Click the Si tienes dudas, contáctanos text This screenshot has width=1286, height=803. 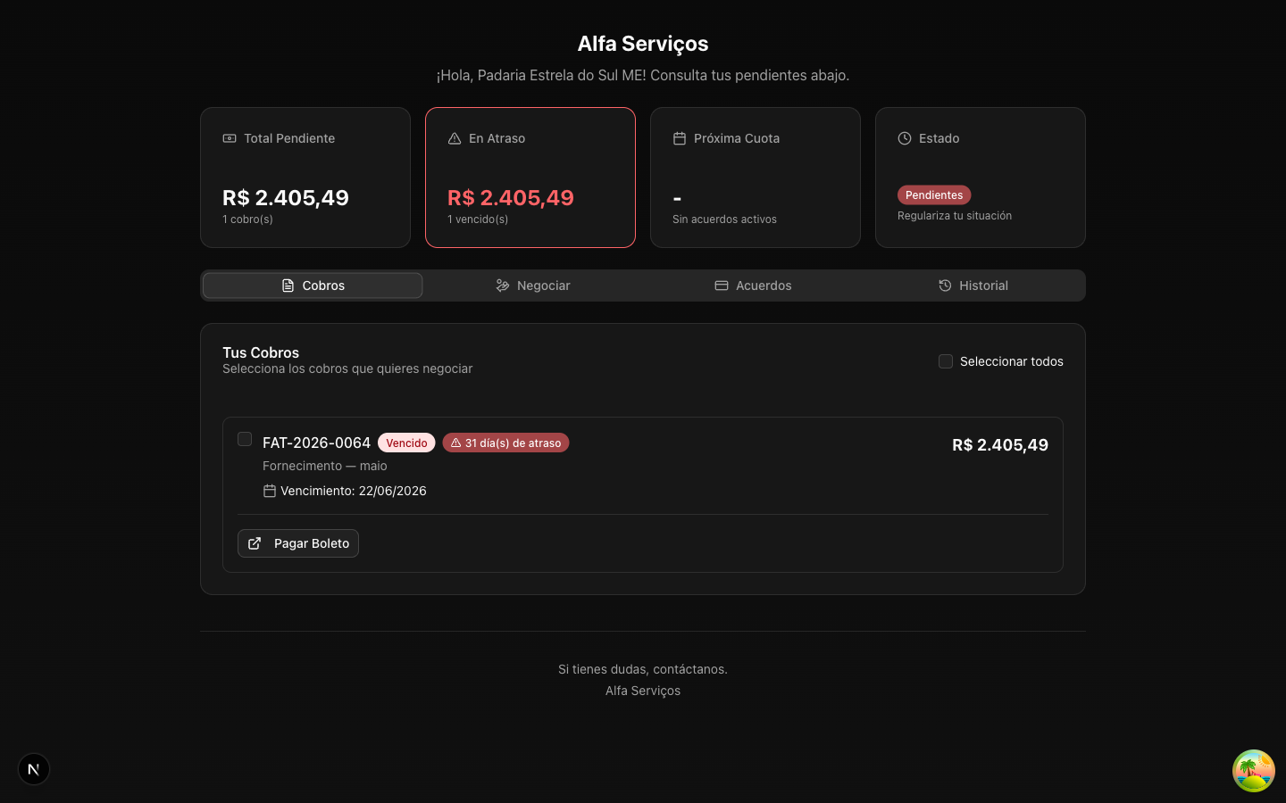click(x=643, y=669)
